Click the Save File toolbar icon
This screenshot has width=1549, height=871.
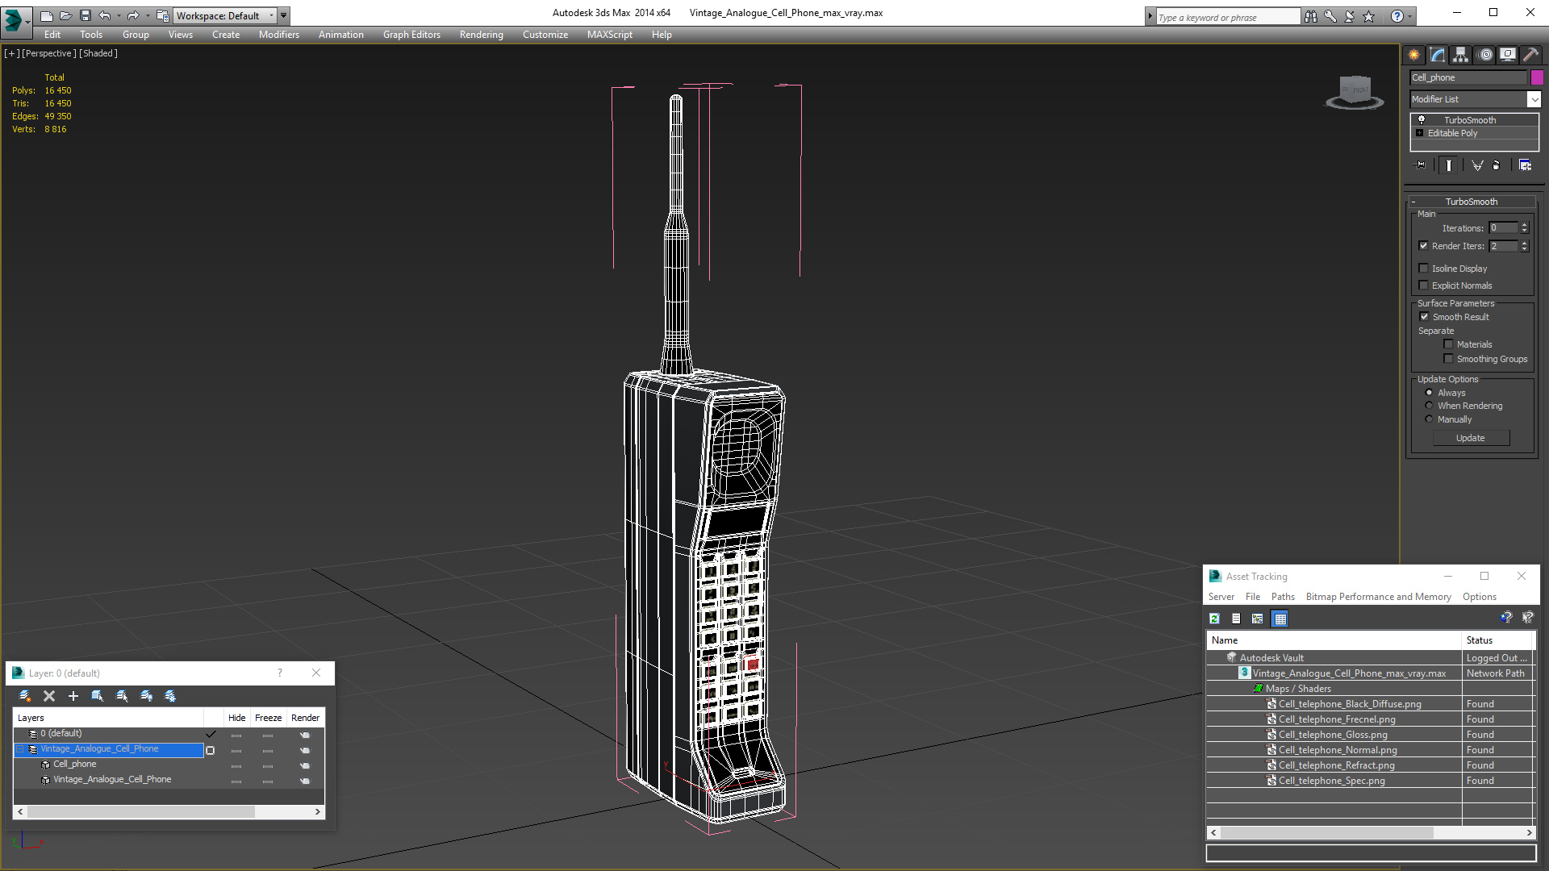click(86, 15)
